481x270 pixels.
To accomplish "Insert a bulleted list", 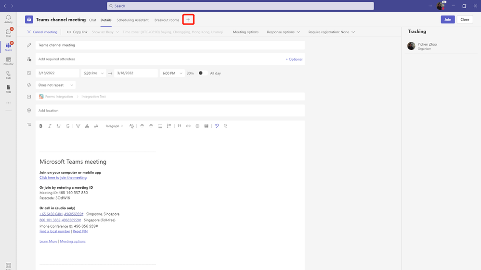I will click(160, 126).
